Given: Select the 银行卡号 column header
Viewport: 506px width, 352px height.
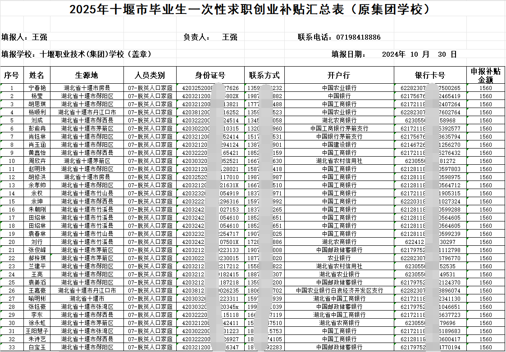Looking at the screenshot, I should [430, 75].
